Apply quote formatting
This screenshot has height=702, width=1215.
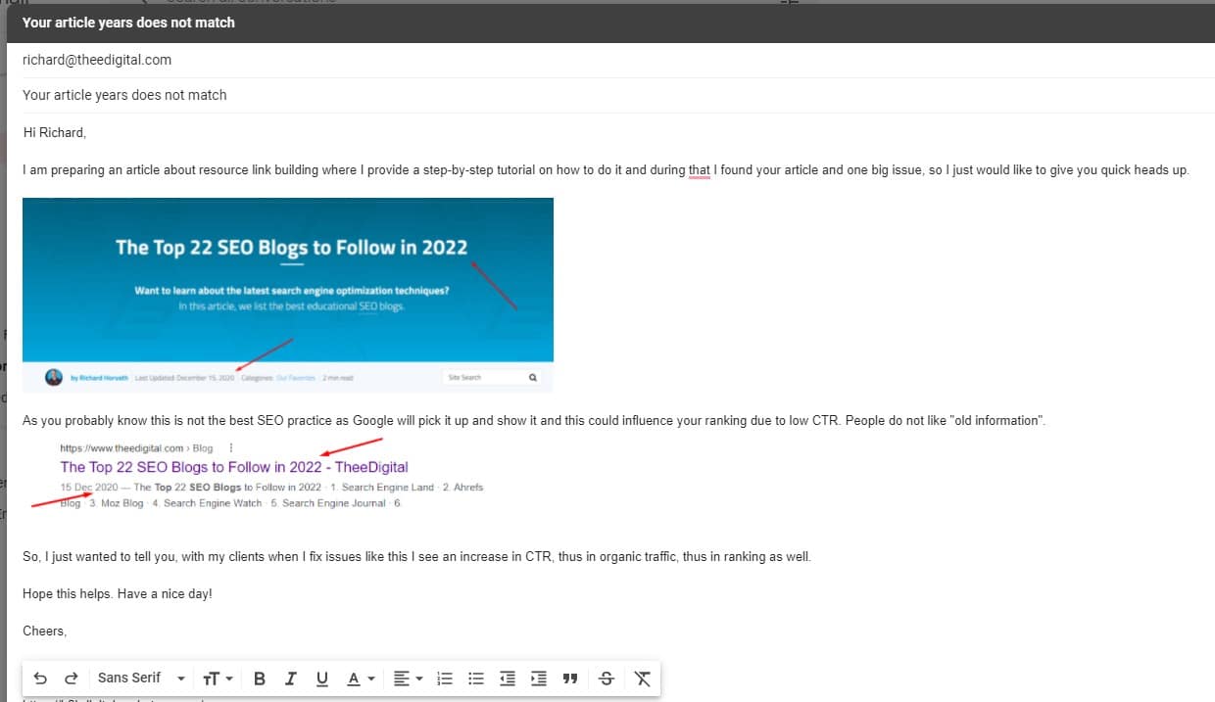click(x=570, y=678)
